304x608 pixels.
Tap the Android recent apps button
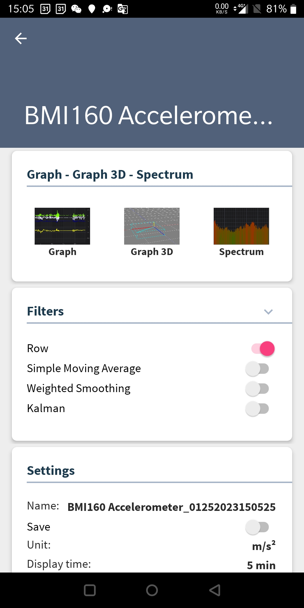point(90,590)
